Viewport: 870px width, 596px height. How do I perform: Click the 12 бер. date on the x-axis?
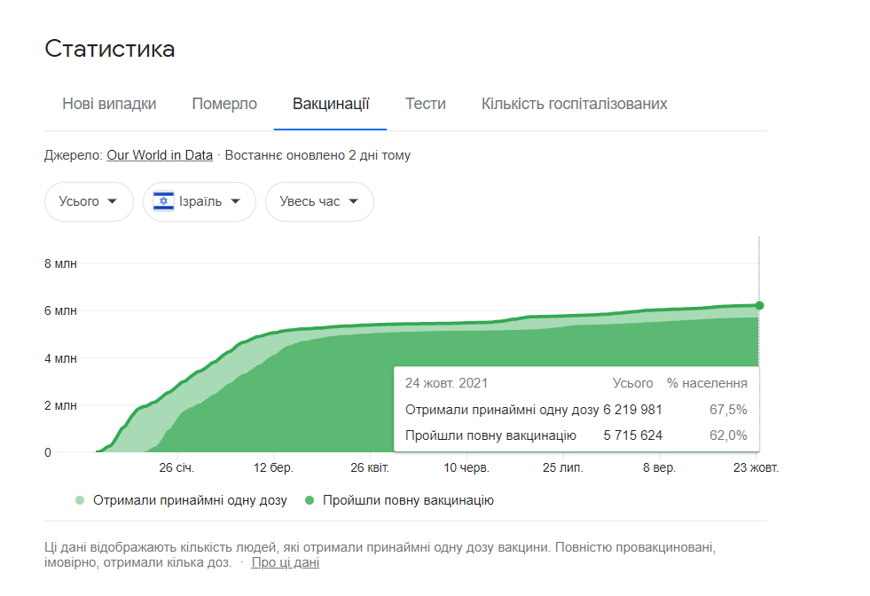tap(273, 467)
